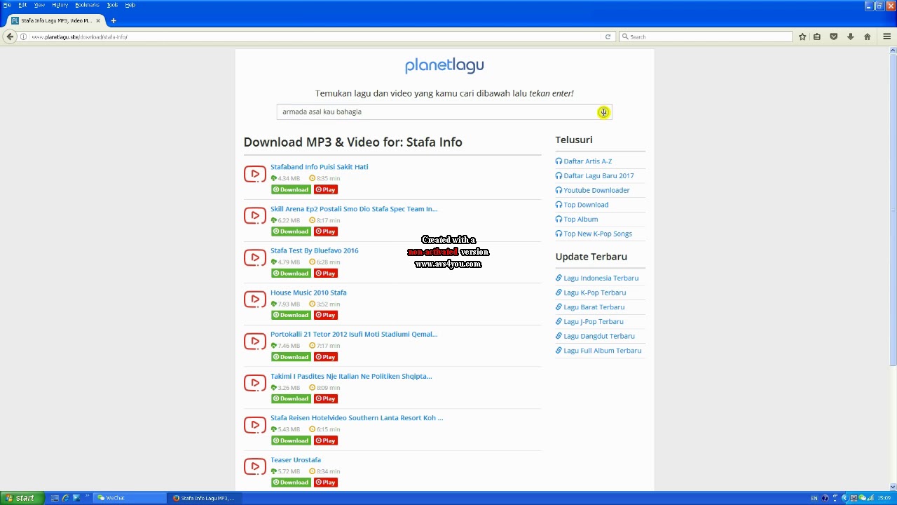Play Skill Arena Ep2 Postali track
897x505 pixels.
pyautogui.click(x=325, y=231)
